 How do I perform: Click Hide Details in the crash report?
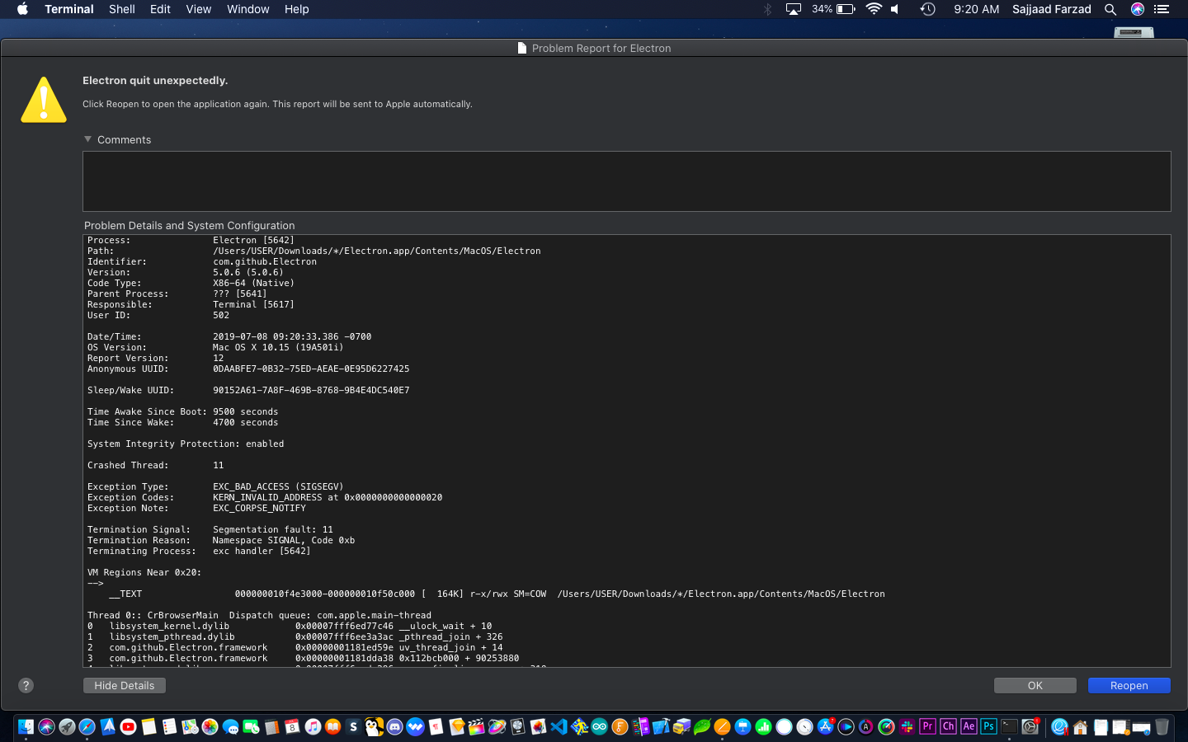click(124, 685)
